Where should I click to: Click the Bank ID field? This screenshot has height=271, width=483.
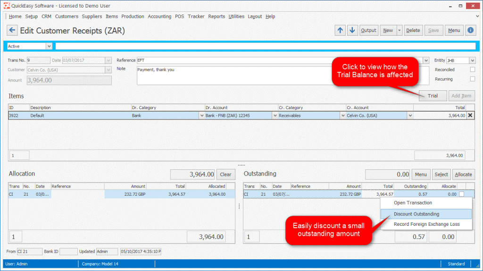(x=68, y=251)
